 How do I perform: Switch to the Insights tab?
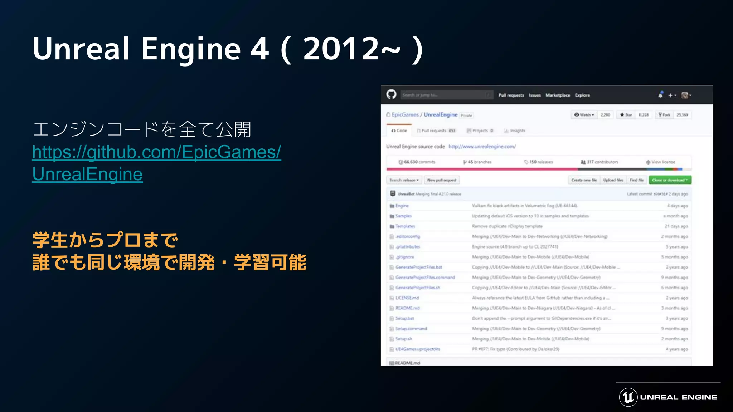515,131
